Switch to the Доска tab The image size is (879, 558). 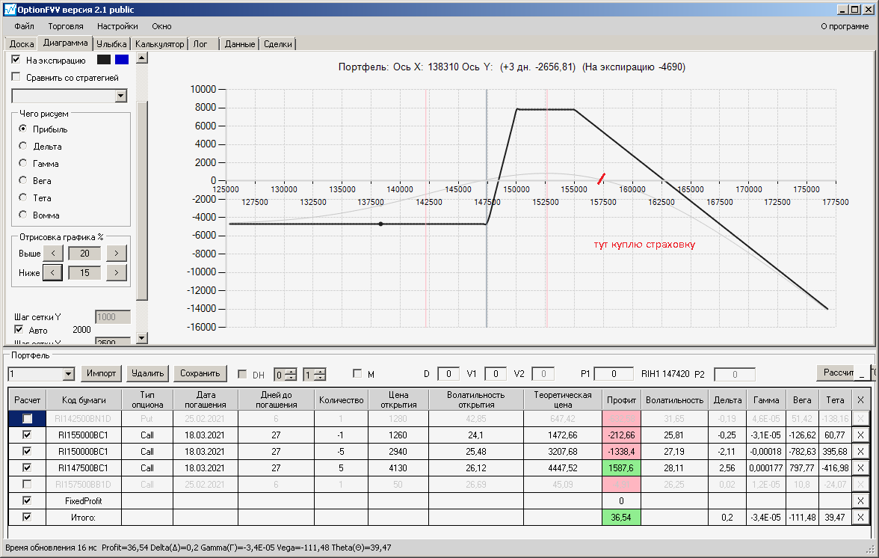tap(22, 43)
